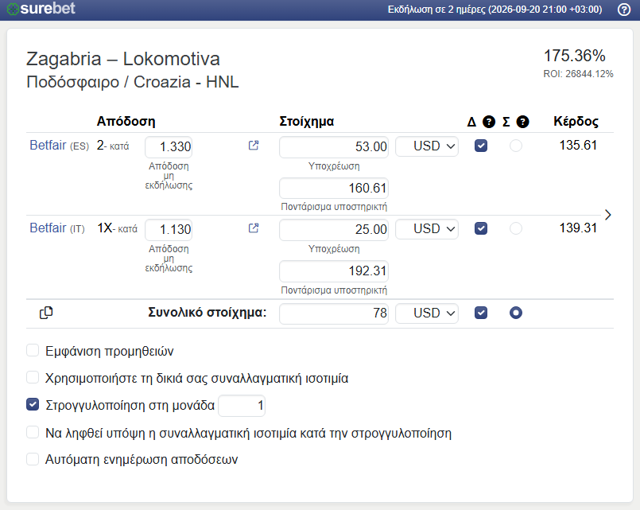This screenshot has width=640, height=510.
Task: Click the event date text in header
Action: pyautogui.click(x=495, y=10)
